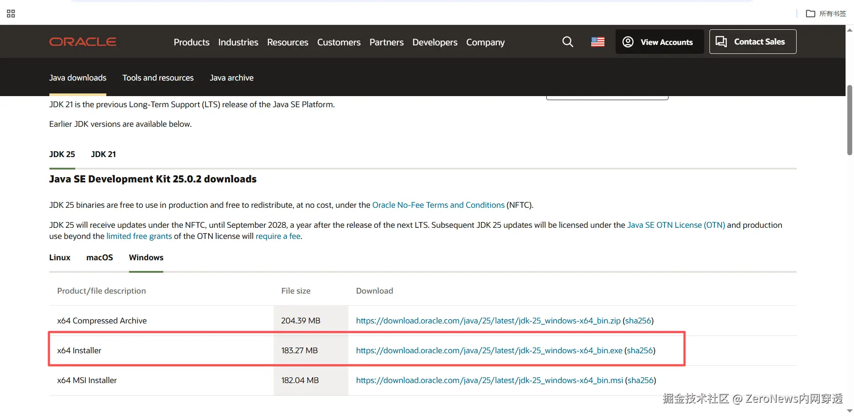The width and height of the screenshot is (854, 416).
Task: Switch to the Java archive tab
Action: tap(232, 78)
